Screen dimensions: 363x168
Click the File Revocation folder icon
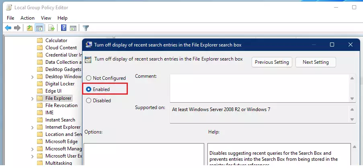pos(40,105)
